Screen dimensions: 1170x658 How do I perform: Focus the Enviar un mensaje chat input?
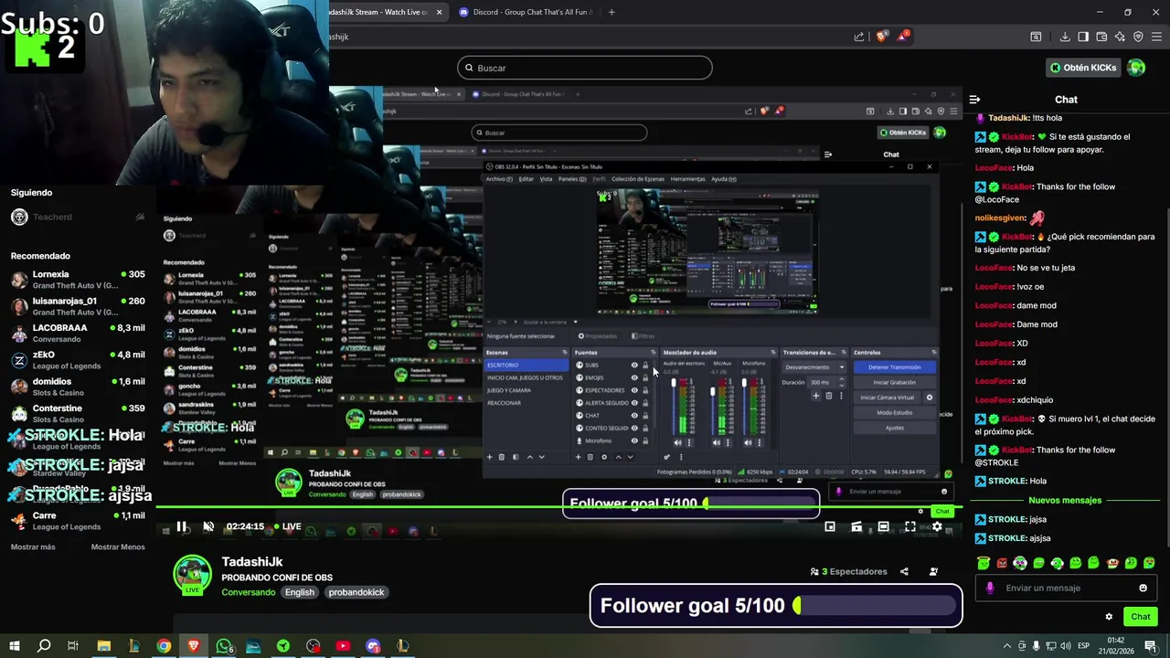coord(1065,588)
